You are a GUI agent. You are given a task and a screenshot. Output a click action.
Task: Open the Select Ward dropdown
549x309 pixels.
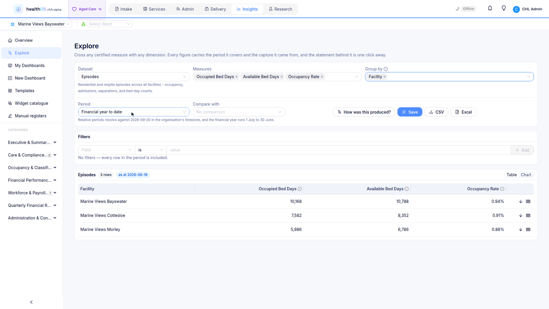109,24
